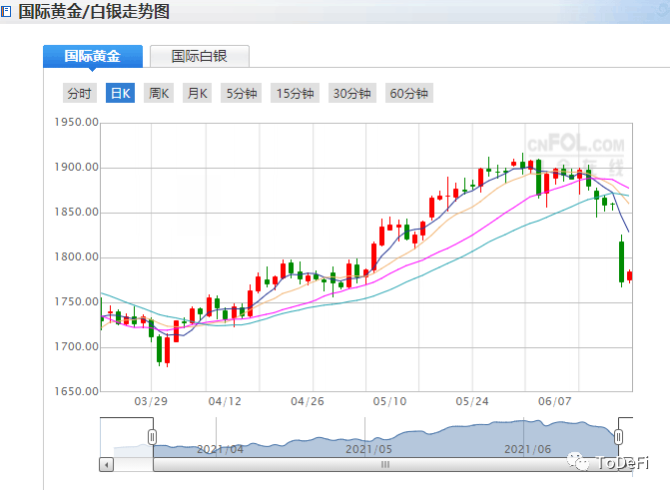Select the 月K chart view
Screen dimensions: 670x490
(197, 93)
